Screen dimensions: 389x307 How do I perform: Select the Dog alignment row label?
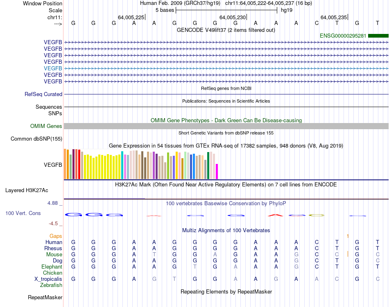(57, 261)
